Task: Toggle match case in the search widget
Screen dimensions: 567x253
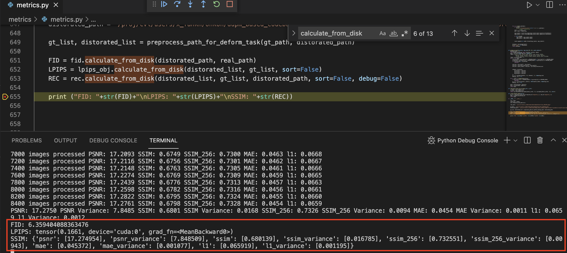Action: coord(383,33)
